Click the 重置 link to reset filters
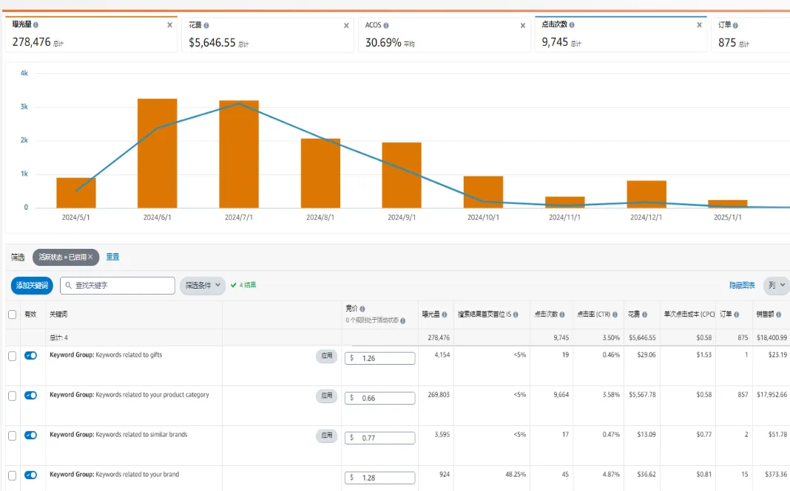This screenshot has width=790, height=491. tap(112, 257)
